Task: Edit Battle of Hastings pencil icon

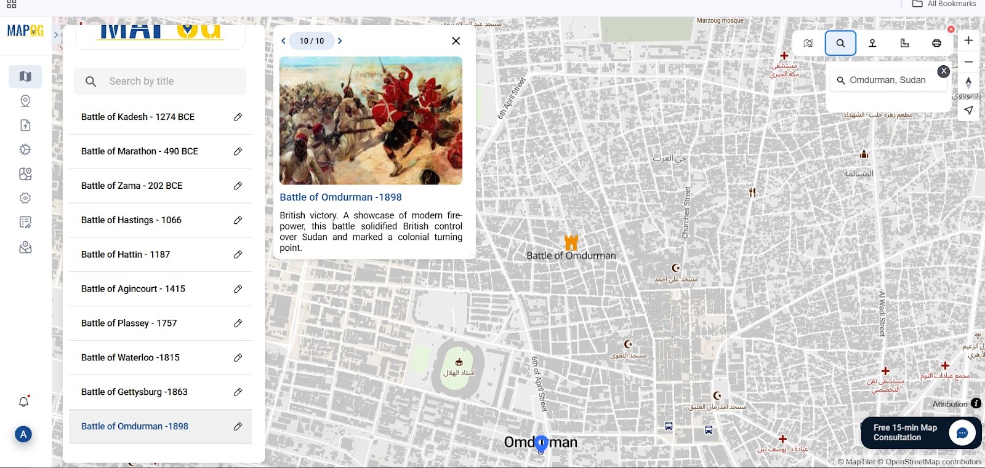Action: point(238,220)
